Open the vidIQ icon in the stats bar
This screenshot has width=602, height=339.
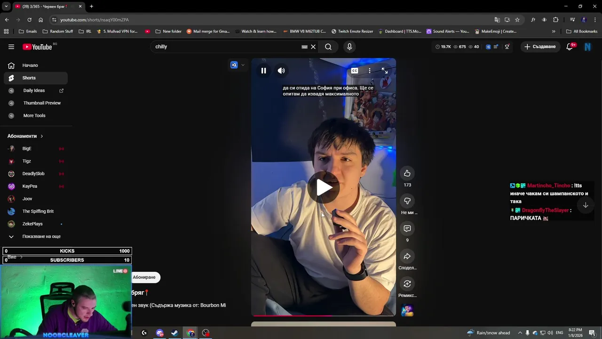(x=488, y=47)
